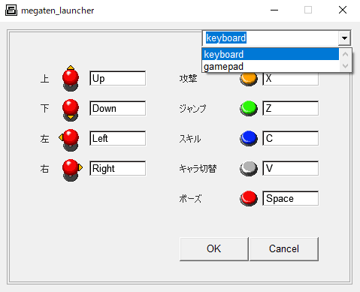Focus the Right key binding field
Image resolution: width=360 pixels, height=292 pixels.
117,168
